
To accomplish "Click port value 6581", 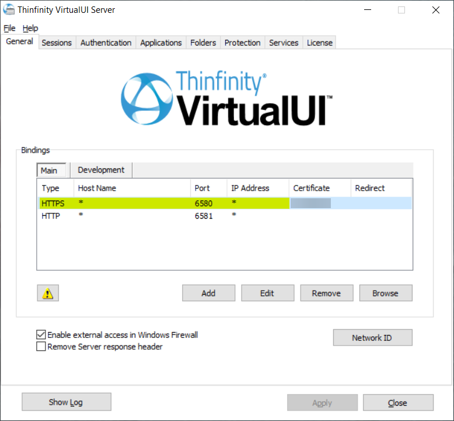I will [204, 216].
